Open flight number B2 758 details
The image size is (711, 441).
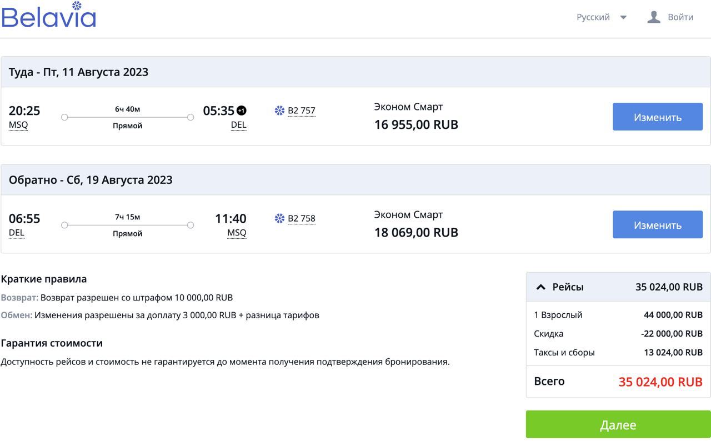(x=301, y=218)
